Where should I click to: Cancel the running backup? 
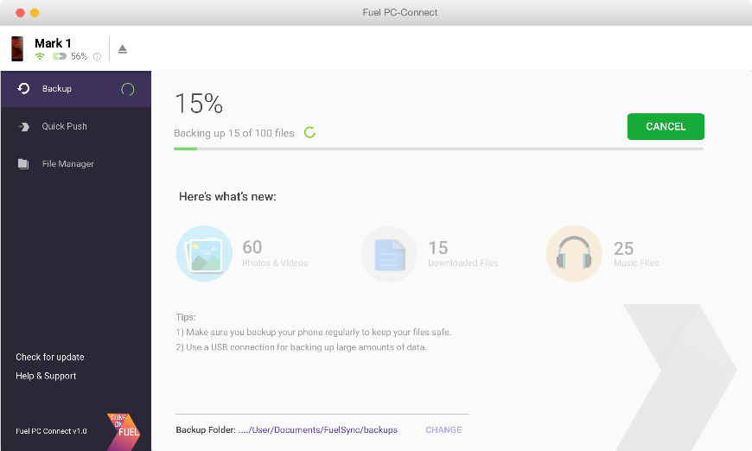666,126
